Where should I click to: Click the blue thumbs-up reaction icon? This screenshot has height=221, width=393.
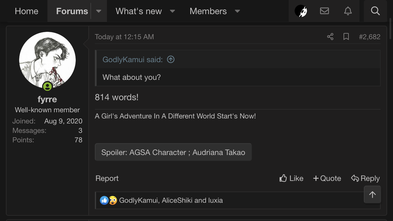[x=104, y=200]
